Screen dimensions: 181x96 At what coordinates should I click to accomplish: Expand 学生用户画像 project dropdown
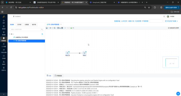tap(171, 21)
